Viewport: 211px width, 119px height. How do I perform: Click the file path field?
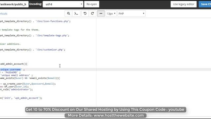point(14,4)
